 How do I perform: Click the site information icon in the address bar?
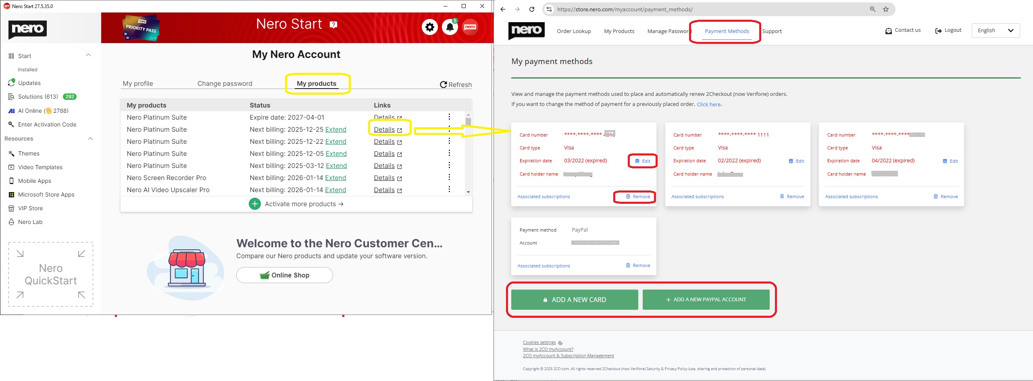(549, 9)
